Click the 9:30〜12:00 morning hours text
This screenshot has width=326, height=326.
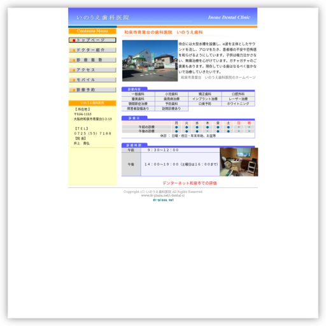163,150
